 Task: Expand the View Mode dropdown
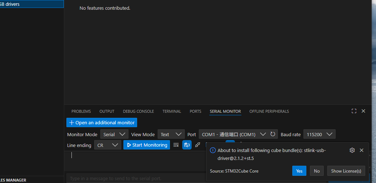171,134
